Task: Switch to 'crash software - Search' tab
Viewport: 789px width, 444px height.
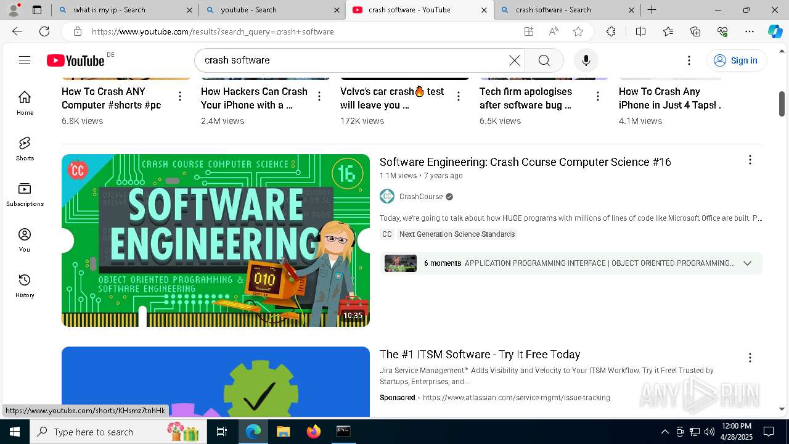Action: coord(567,10)
